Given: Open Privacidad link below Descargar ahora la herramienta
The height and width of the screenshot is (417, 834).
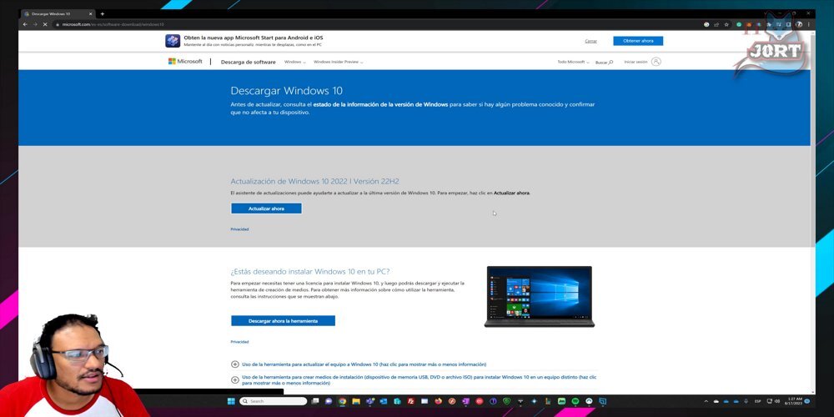Looking at the screenshot, I should click(x=239, y=342).
